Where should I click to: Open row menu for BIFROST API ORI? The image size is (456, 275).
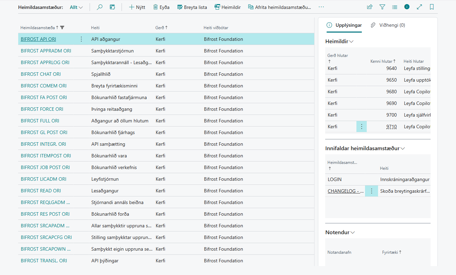(81, 39)
